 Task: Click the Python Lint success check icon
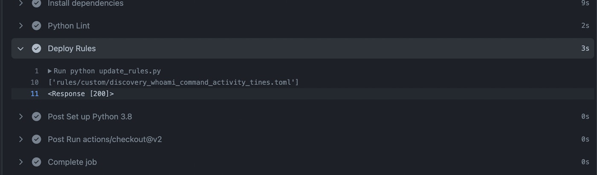[37, 25]
